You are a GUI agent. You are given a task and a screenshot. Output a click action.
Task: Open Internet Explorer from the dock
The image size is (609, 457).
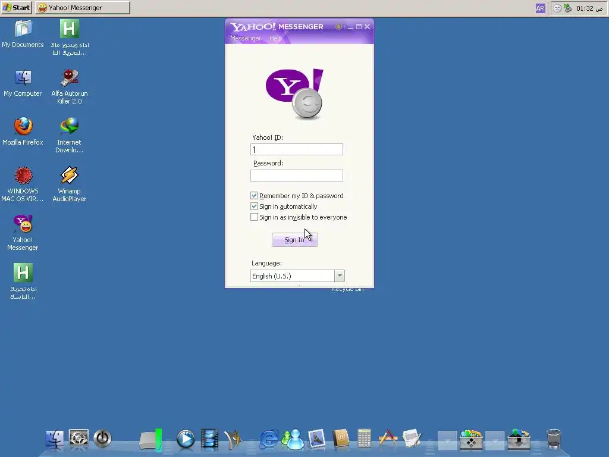tap(269, 440)
